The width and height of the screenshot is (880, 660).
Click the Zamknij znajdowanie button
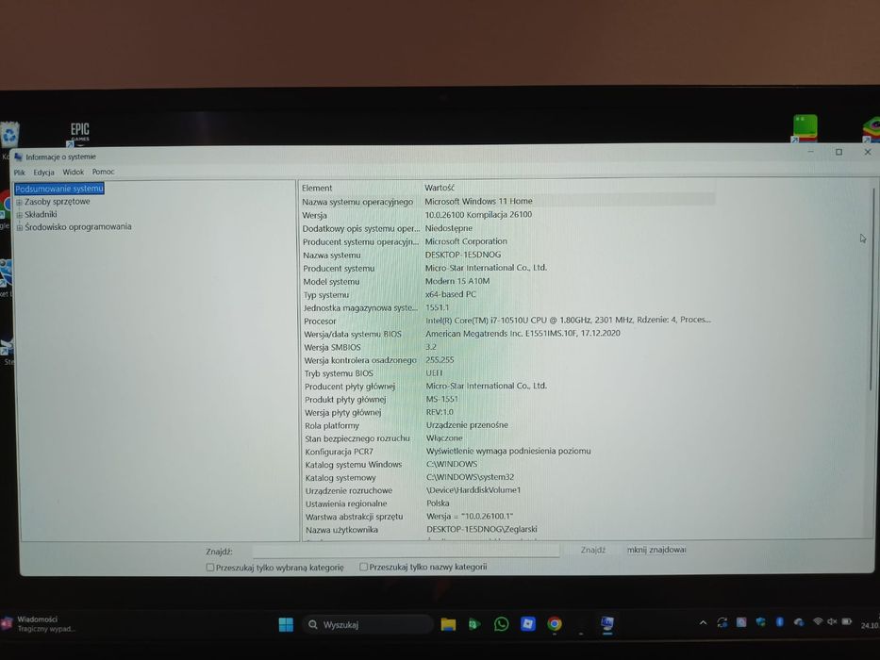coord(656,550)
